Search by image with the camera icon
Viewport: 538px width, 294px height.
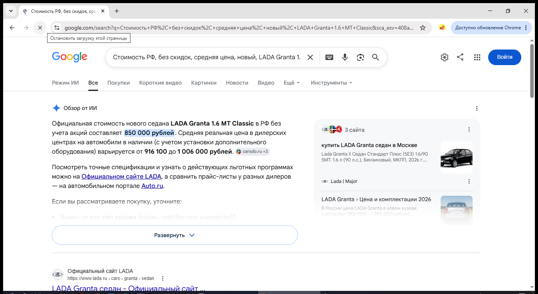pyautogui.click(x=360, y=57)
